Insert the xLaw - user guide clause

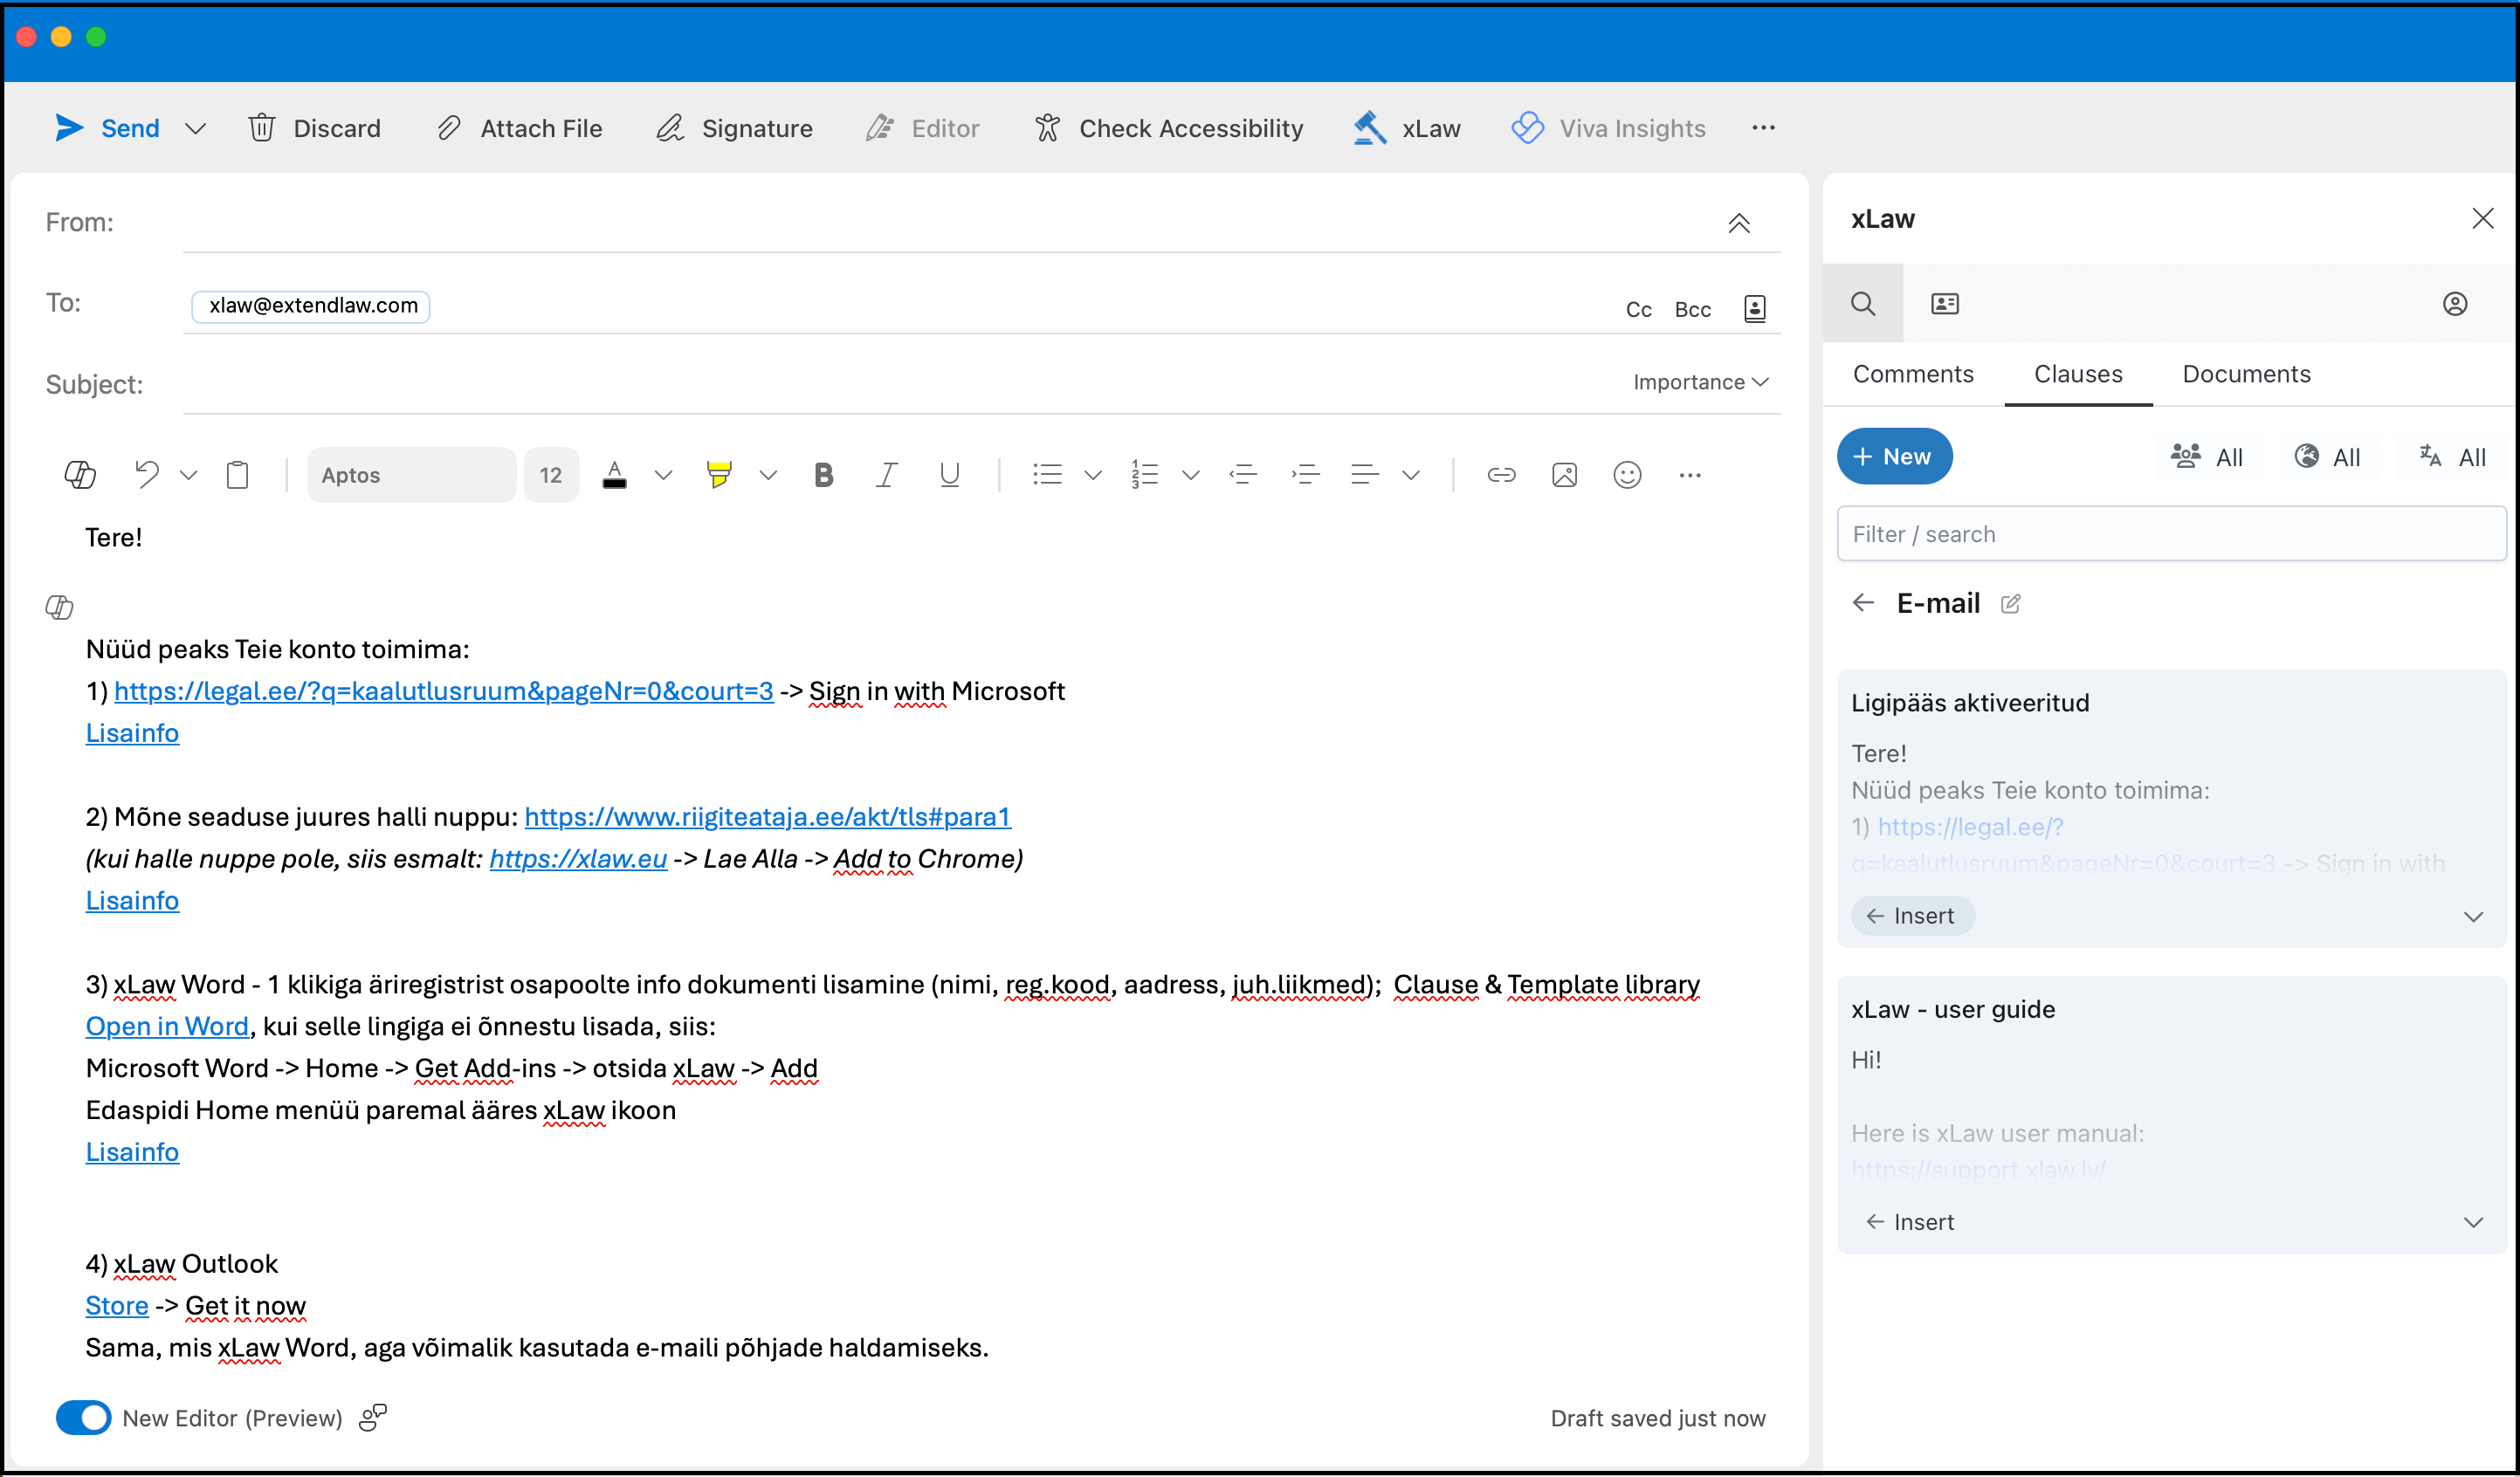pyautogui.click(x=1910, y=1222)
